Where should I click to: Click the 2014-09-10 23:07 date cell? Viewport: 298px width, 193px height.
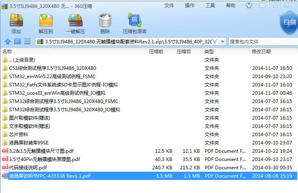272,143
